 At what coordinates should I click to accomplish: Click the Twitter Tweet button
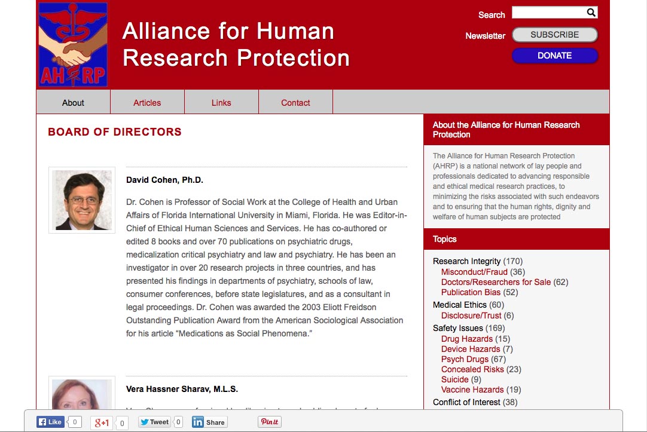pos(154,422)
